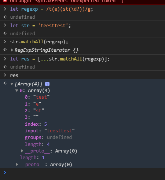
Task: Expand the inner __proto__: Array(0) entry
Action: (x=22, y=151)
